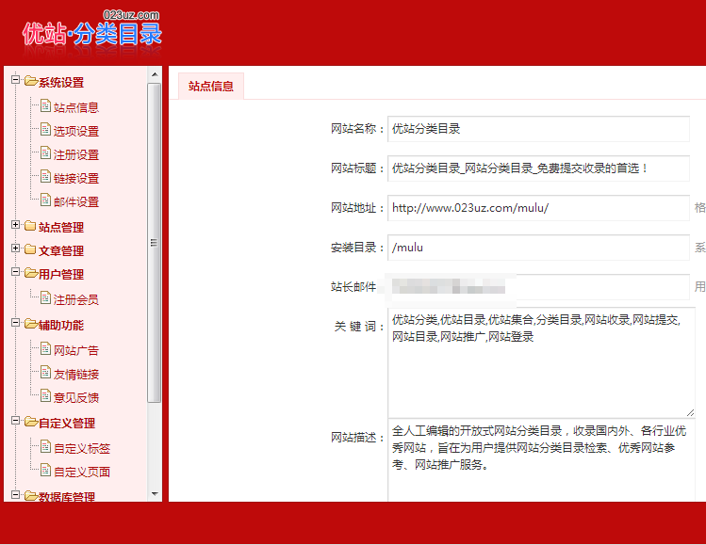
Task: Click the 文章管理 closed folder icon
Action: coord(30,249)
